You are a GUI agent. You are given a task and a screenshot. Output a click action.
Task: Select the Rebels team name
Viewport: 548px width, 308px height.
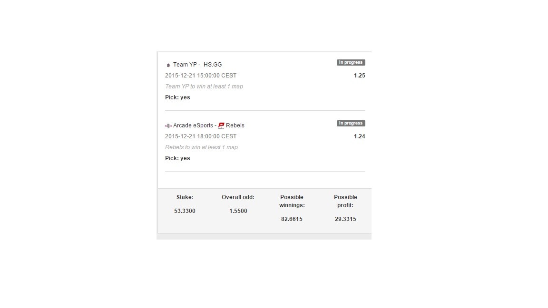click(235, 125)
